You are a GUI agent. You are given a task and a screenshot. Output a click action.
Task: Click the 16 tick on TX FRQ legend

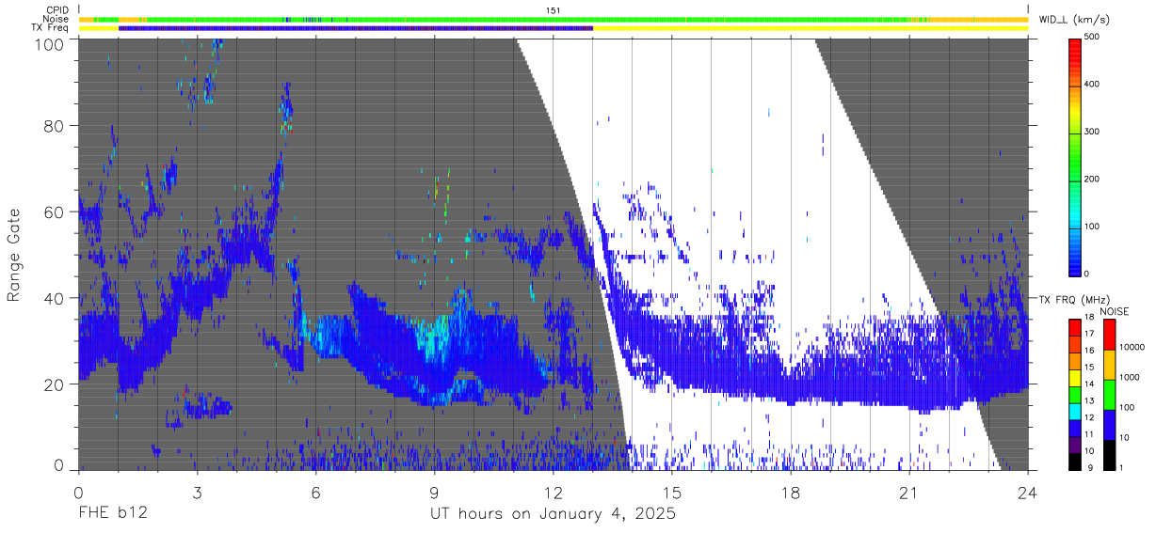coord(1089,351)
